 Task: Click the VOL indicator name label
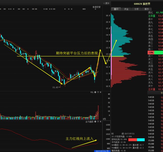click(x=92, y=92)
